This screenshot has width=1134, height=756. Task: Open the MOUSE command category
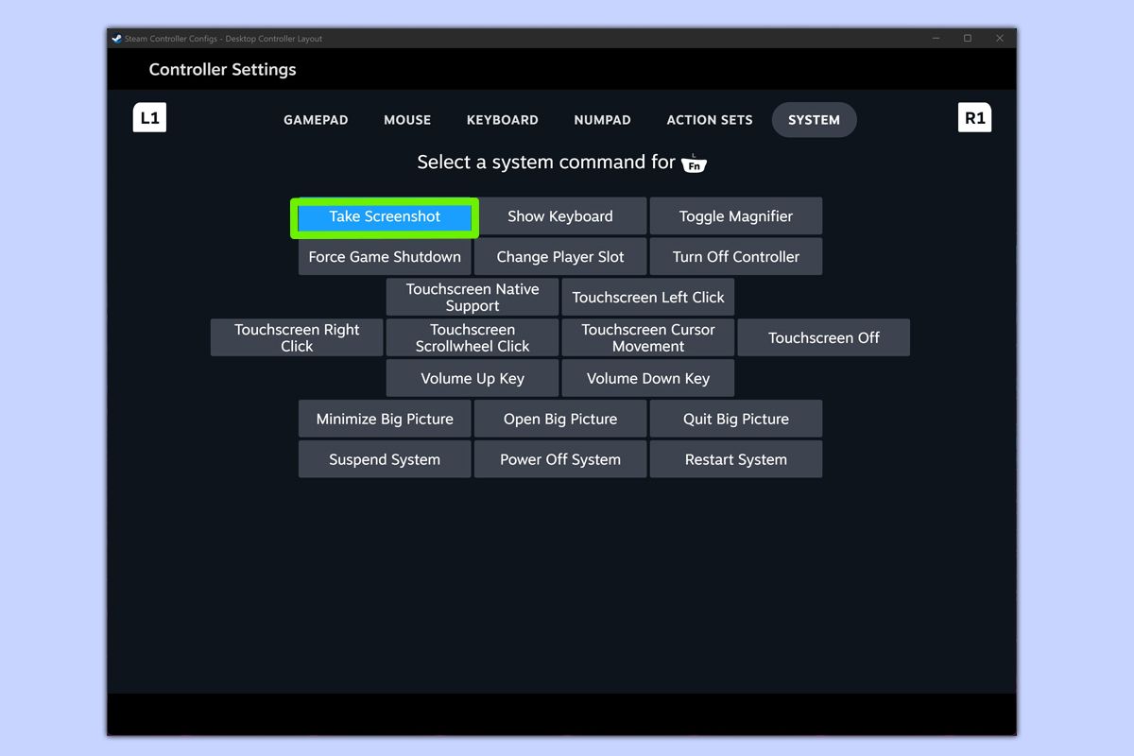click(406, 120)
